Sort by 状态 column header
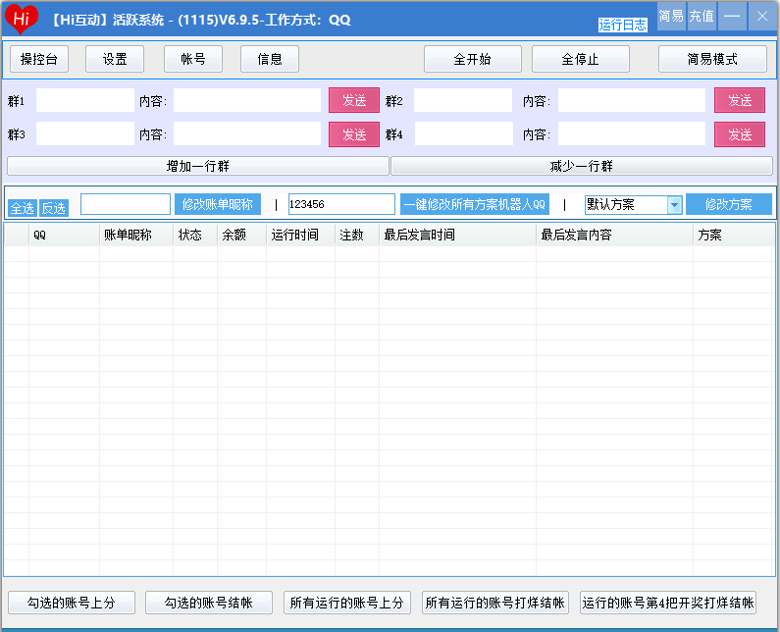780x632 pixels. pos(195,235)
